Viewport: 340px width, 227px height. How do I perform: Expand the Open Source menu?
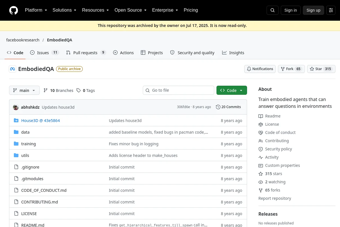click(130, 10)
